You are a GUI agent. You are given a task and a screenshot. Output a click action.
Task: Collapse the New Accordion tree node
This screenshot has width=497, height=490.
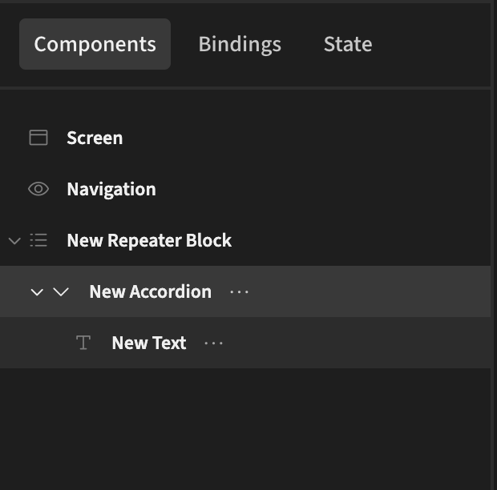37,292
